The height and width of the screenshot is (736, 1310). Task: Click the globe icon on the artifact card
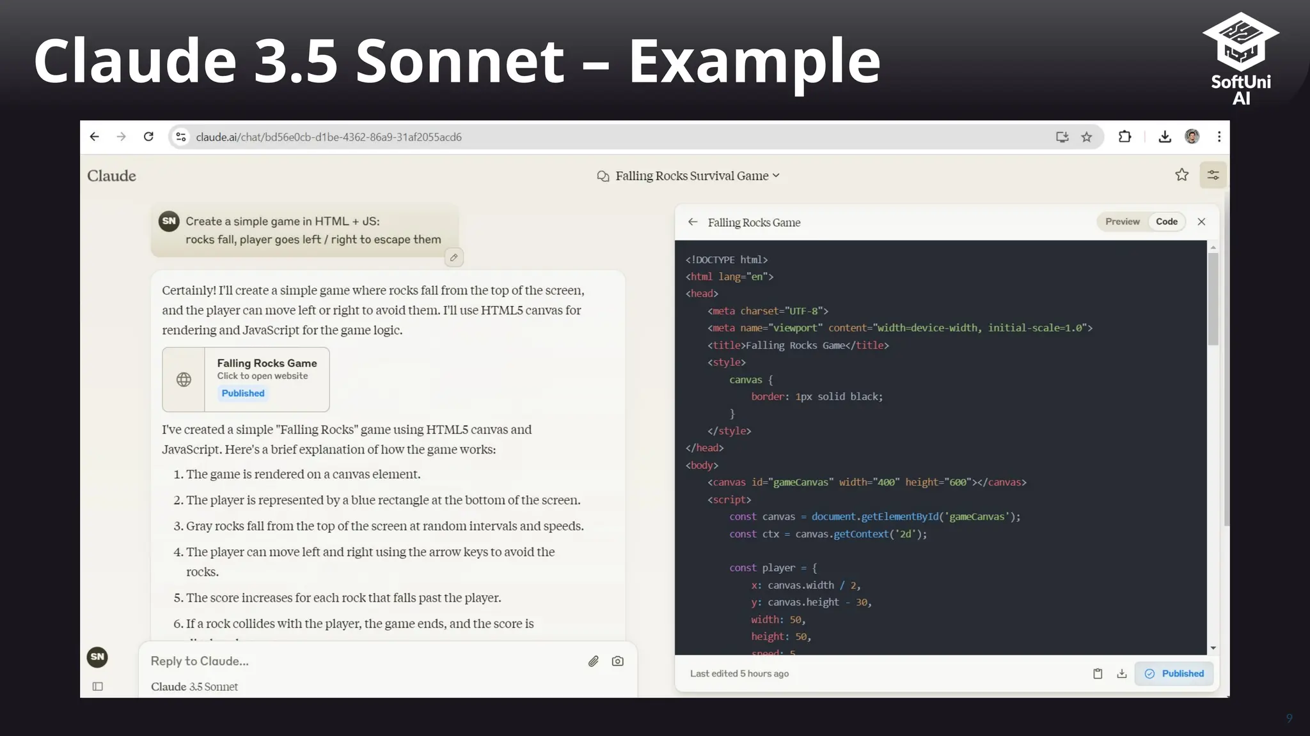click(x=184, y=379)
